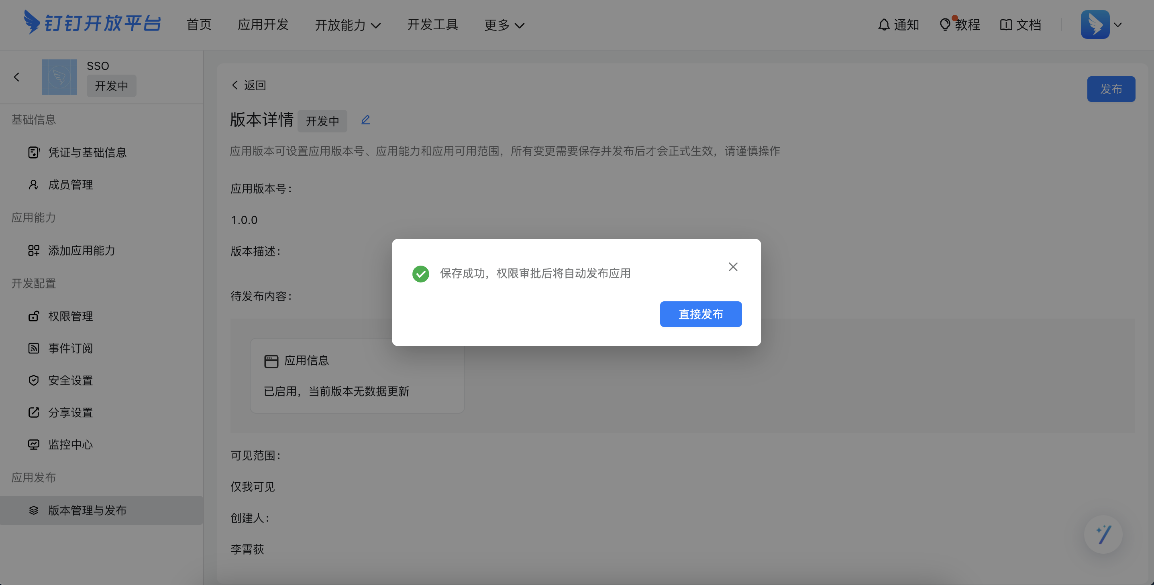Click the version number 1.0.0
Viewport: 1154px width, 585px height.
[244, 220]
